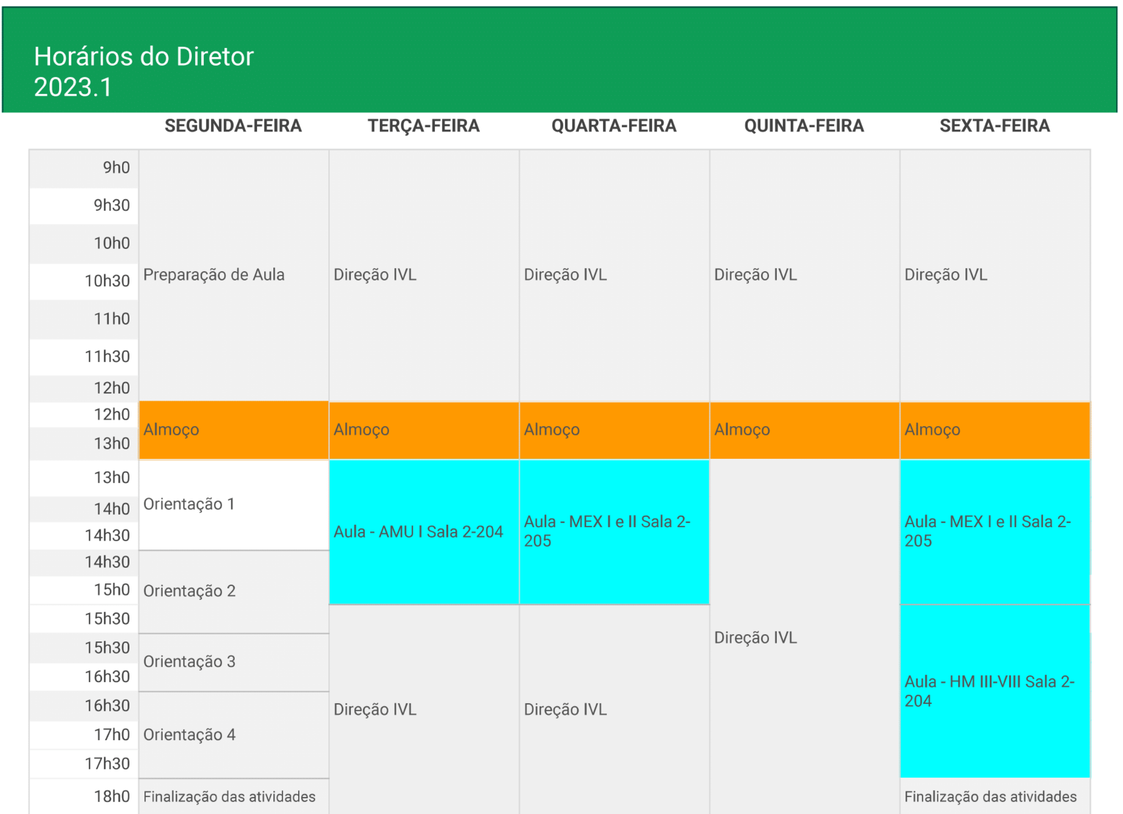This screenshot has width=1123, height=814.
Task: Select the QUARTA-FEIRA column header
Action: click(x=614, y=126)
